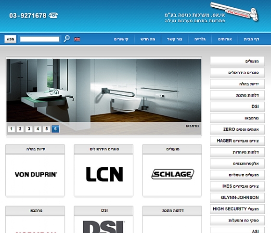Screen dimensions: 271x233
Task: Select slide 3 in the slideshow pager
Action: point(29,129)
